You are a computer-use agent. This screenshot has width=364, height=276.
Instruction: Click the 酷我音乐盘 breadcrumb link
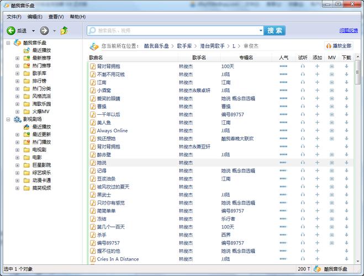(x=156, y=46)
